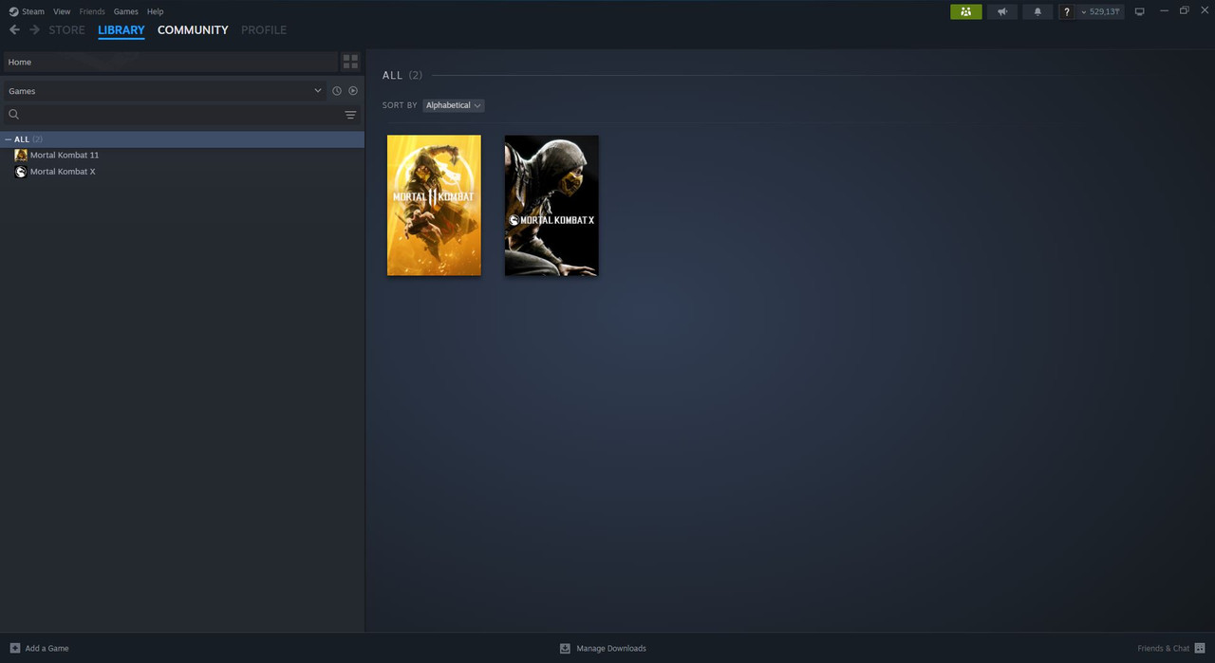Open the notifications bell
Viewport: 1215px width, 663px height.
(x=1037, y=11)
